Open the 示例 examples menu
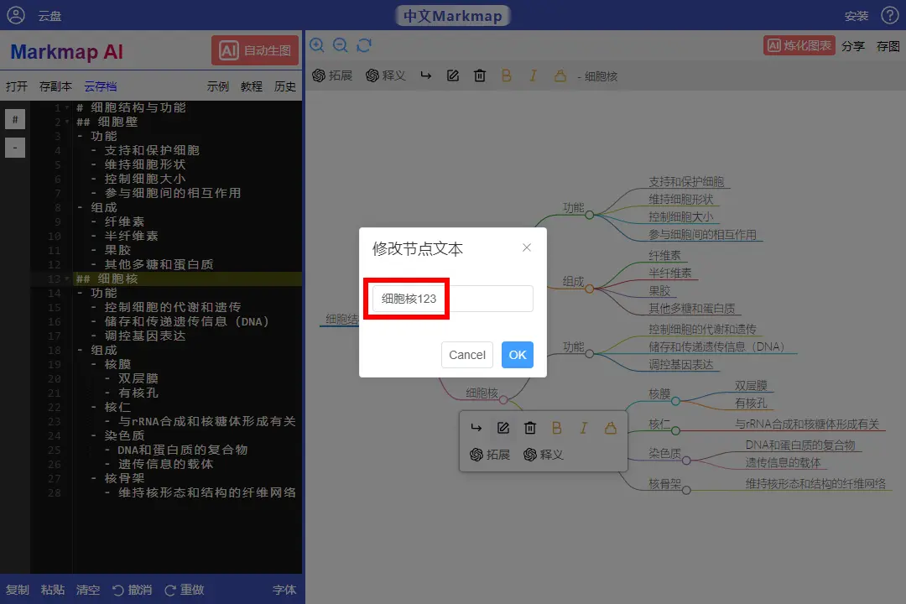 (x=218, y=86)
